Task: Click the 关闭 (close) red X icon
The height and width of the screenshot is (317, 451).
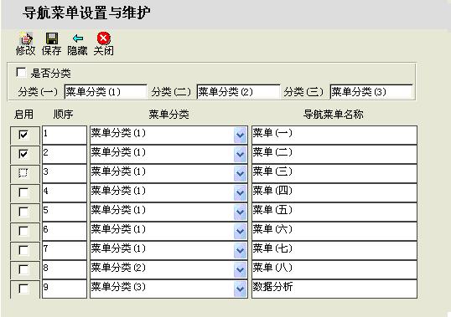Action: pos(104,38)
